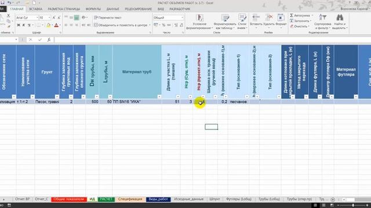Center text horizontally icon

point(71,25)
